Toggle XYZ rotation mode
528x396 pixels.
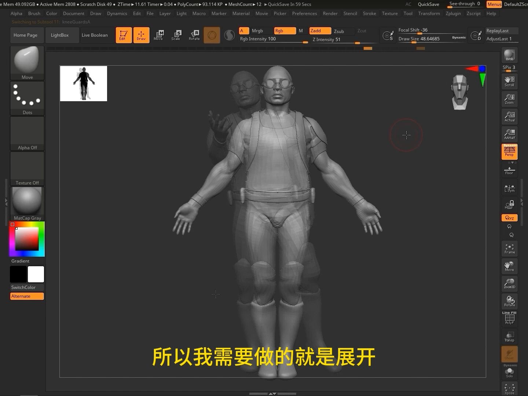(509, 218)
